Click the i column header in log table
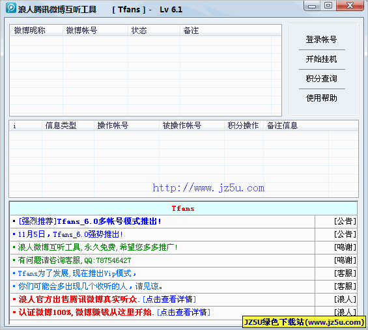The image size is (368, 330). (26, 126)
